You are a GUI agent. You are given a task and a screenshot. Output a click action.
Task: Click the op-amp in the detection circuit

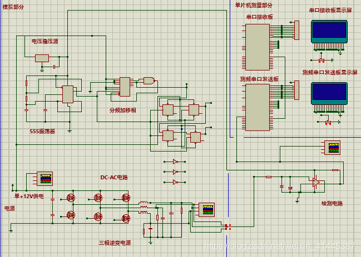coord(316,182)
